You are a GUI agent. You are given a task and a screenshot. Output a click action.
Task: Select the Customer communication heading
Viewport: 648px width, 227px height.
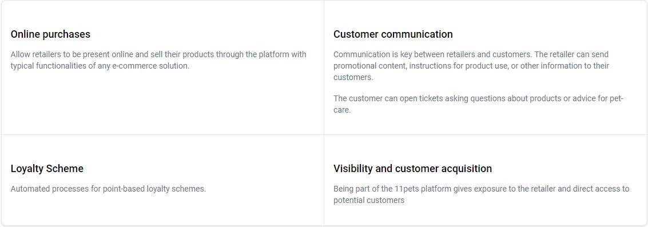click(393, 34)
